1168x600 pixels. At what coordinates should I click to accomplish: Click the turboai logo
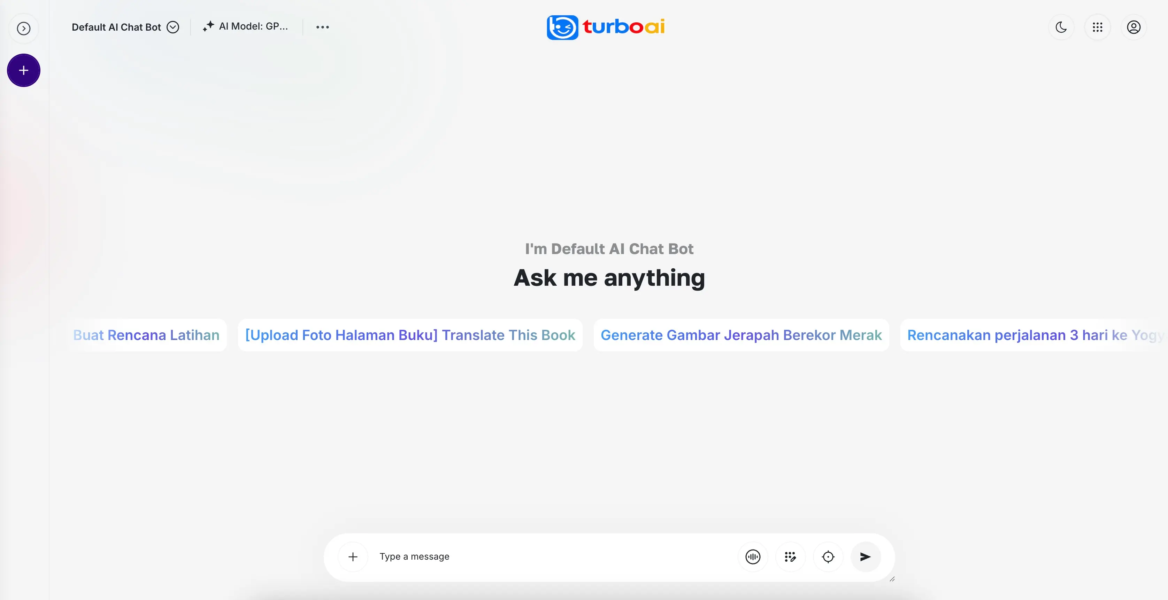[x=606, y=27]
